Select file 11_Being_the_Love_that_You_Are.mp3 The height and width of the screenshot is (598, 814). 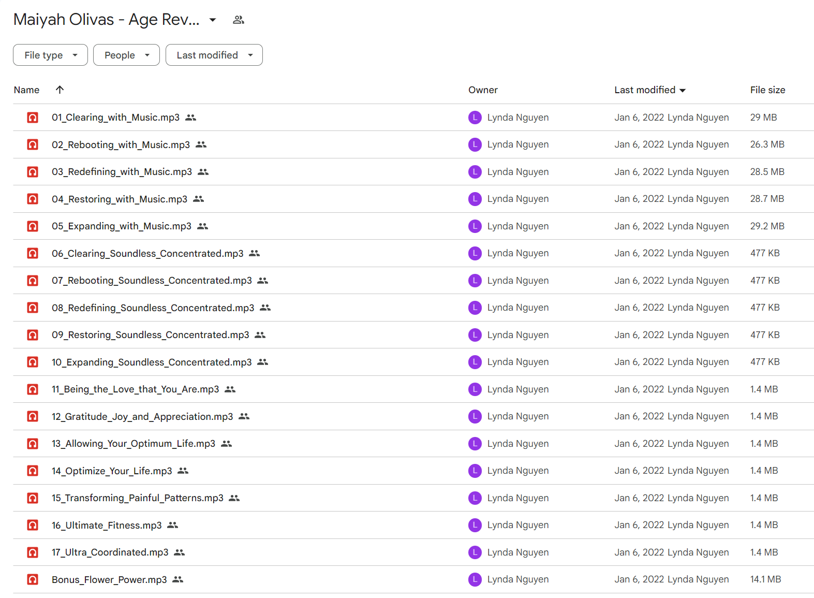[135, 389]
